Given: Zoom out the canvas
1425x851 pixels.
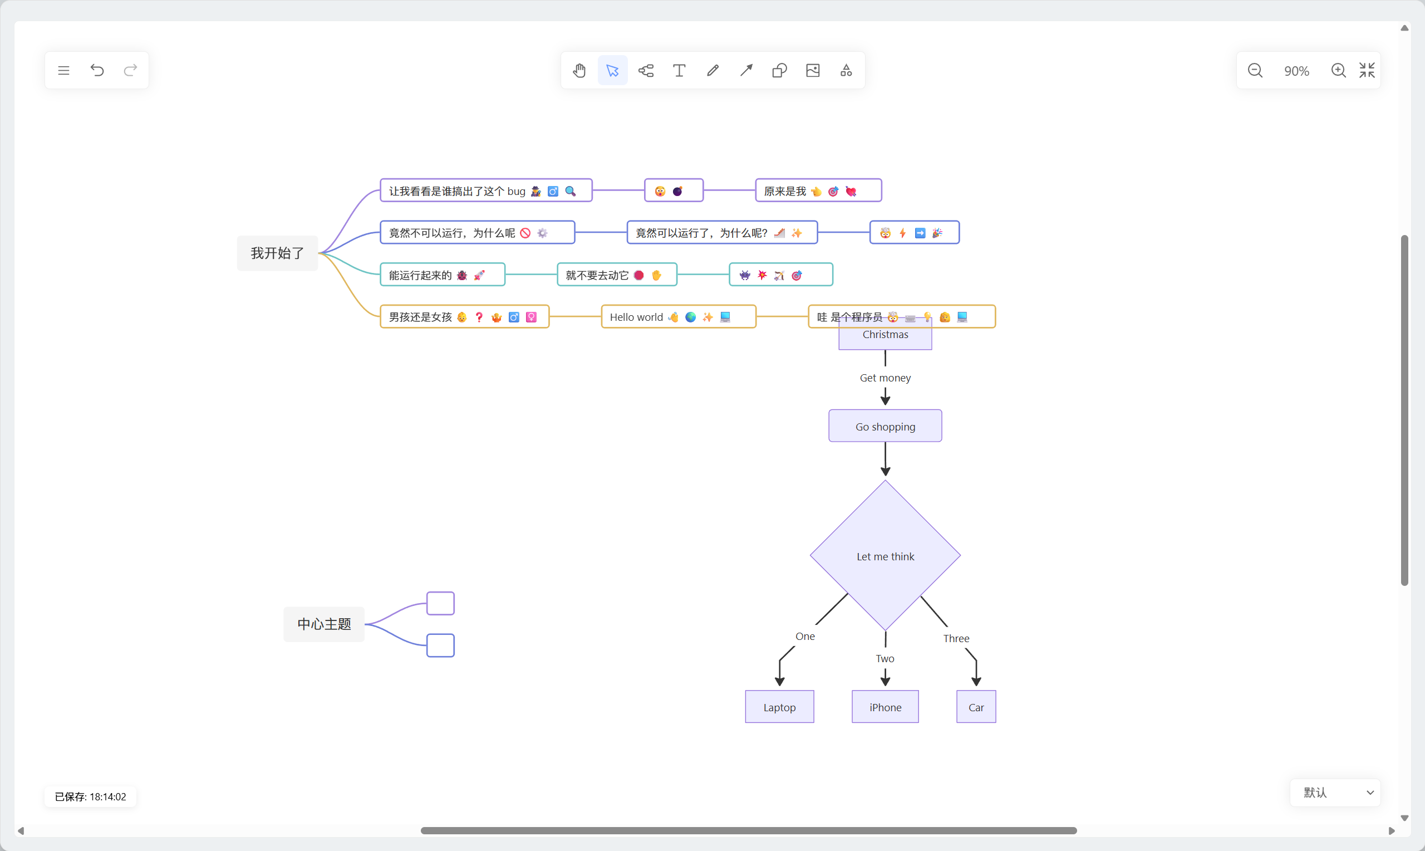Looking at the screenshot, I should 1255,71.
